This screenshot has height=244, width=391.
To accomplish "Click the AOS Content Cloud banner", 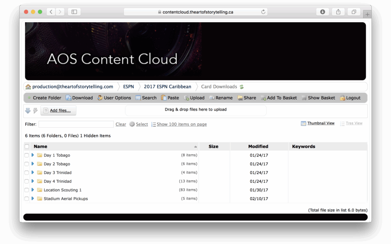I will pos(195,51).
